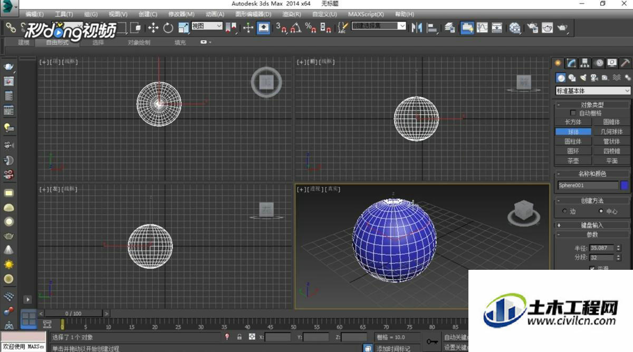Select the Move tool in main toolbar
The image size is (633, 352).
[153, 27]
